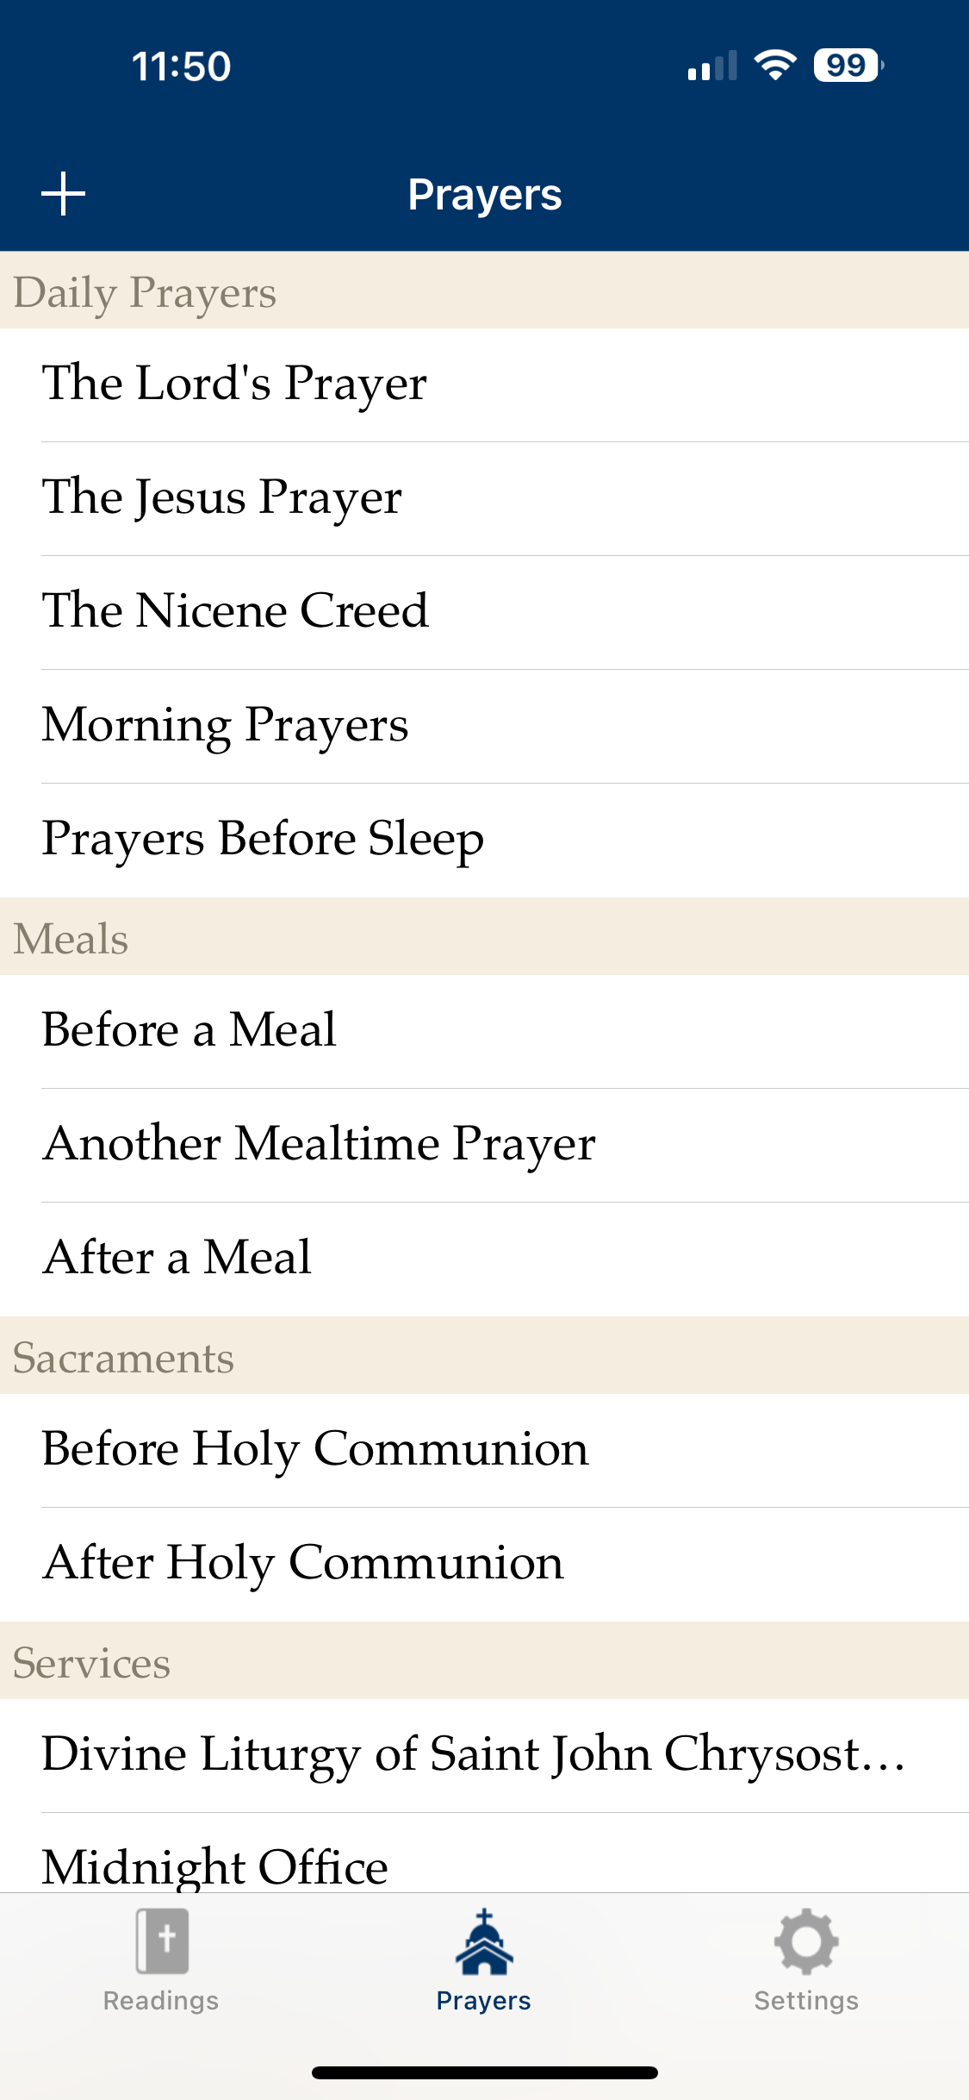
Task: Open the Readings tab book icon
Action: 162,1942
